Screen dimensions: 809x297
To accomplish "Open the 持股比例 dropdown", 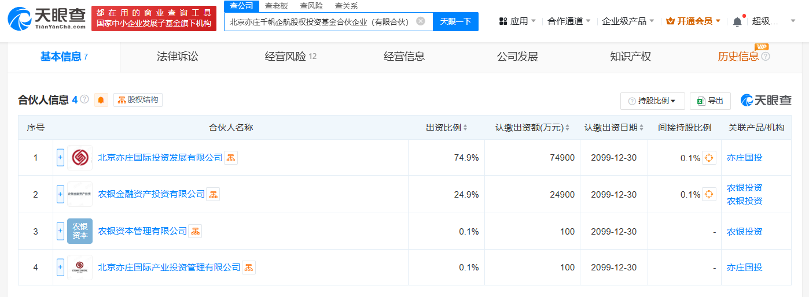I will coord(652,101).
